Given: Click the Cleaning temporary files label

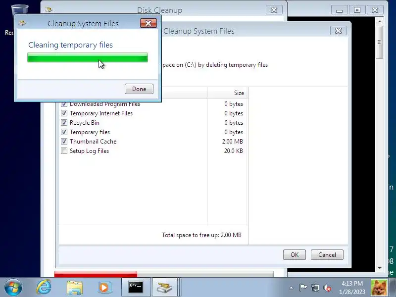Looking at the screenshot, I should click(70, 45).
